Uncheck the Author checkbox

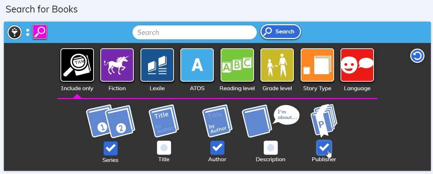tap(217, 148)
